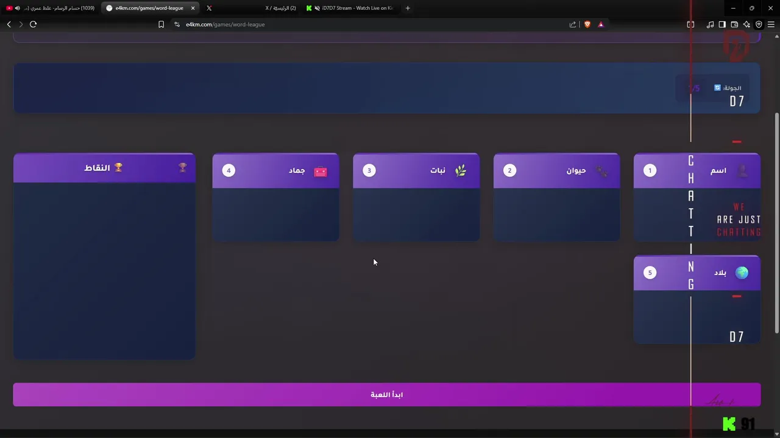
Task: Click the الجولة round label
Action: pyautogui.click(x=732, y=88)
